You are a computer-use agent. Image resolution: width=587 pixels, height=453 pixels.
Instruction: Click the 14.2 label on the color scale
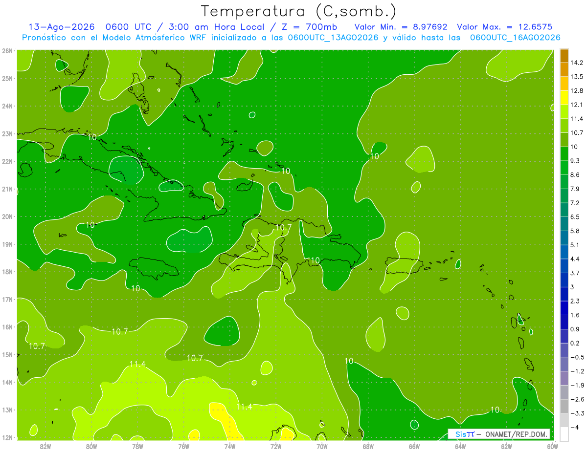click(x=576, y=63)
